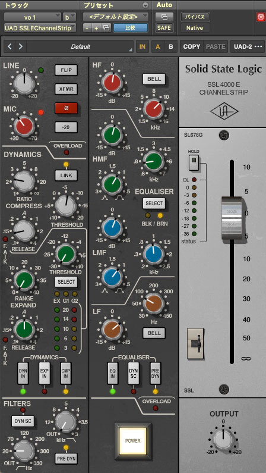Toggle the EXP IN switch
The image size is (266, 473).
[44, 373]
